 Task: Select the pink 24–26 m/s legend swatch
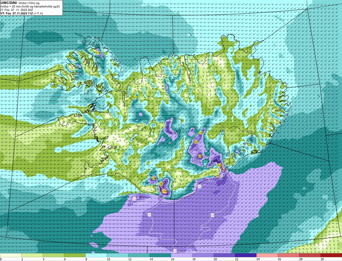pos(267,255)
